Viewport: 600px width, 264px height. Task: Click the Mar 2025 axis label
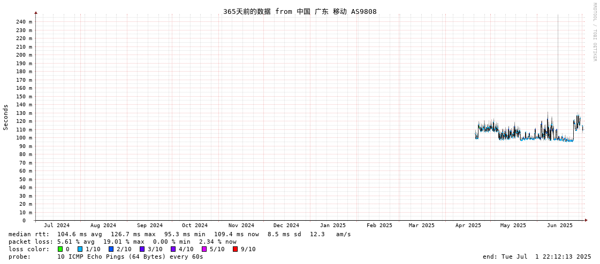point(422,226)
